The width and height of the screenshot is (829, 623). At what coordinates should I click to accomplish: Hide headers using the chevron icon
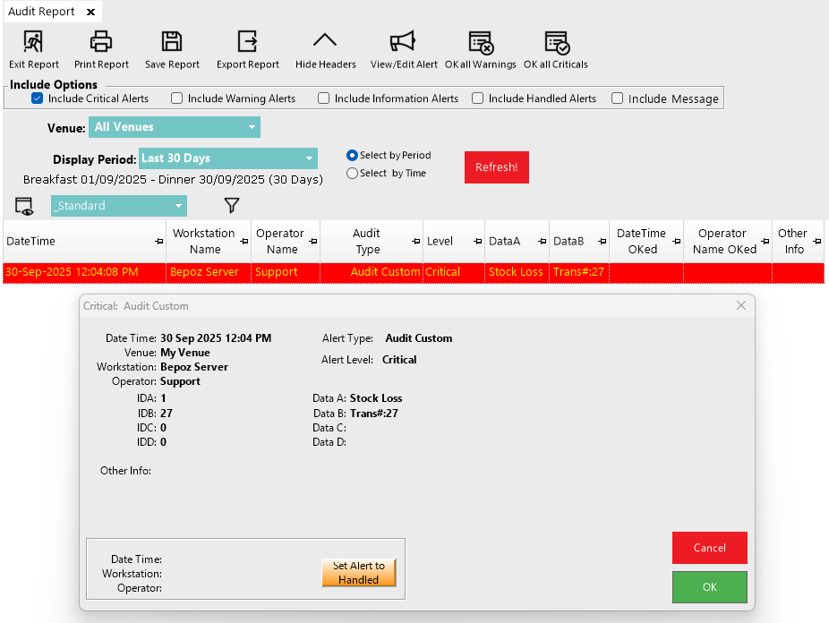pyautogui.click(x=325, y=42)
